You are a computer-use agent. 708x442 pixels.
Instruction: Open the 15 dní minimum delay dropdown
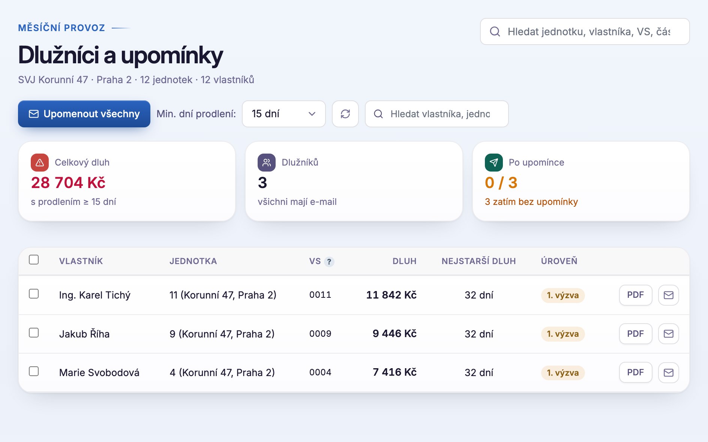[x=284, y=114]
